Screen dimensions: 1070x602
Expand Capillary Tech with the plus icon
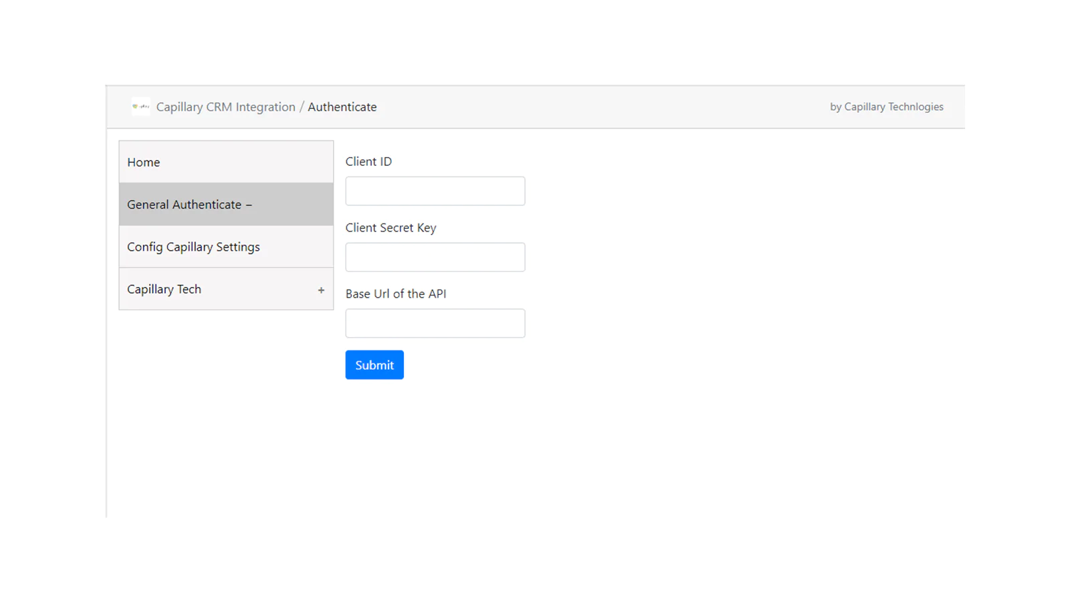321,290
